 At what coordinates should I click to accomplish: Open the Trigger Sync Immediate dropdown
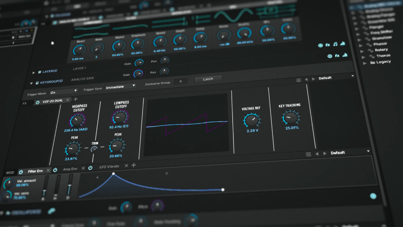120,87
